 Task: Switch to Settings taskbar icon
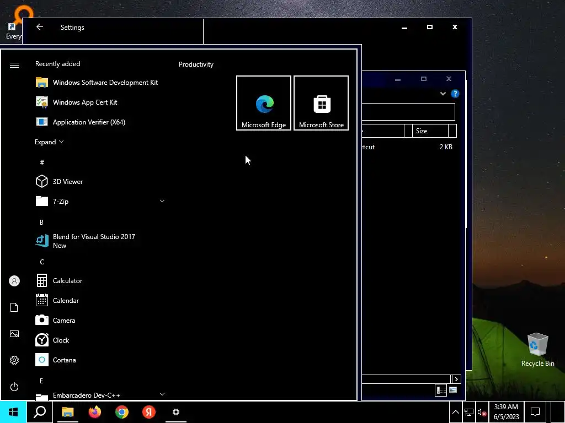tap(176, 412)
